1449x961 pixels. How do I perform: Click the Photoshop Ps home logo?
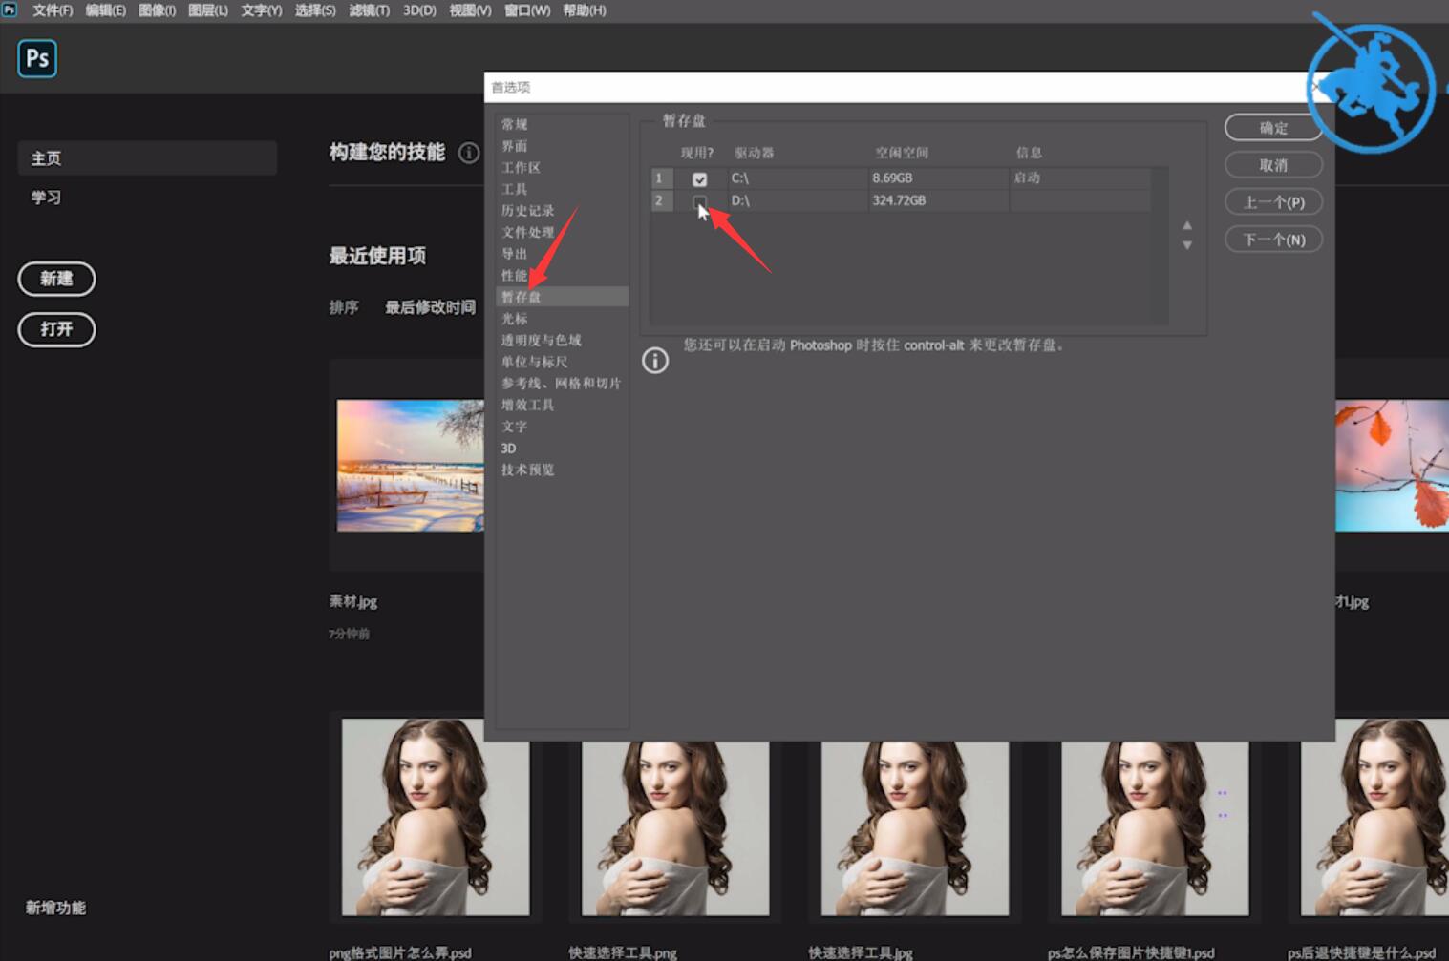(x=37, y=58)
